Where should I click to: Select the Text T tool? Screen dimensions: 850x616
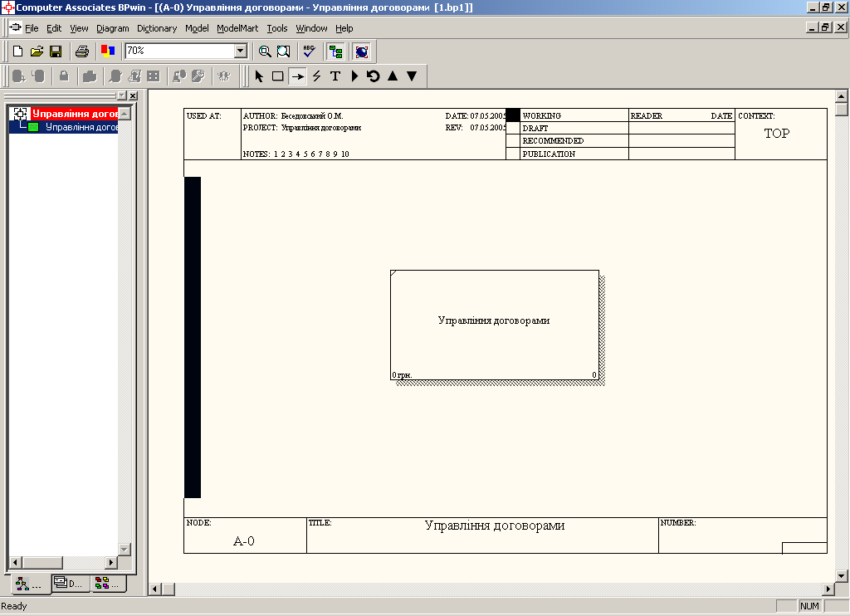pos(335,76)
